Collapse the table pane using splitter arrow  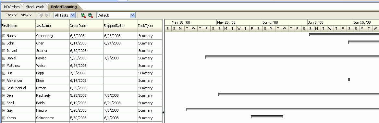tap(163, 112)
